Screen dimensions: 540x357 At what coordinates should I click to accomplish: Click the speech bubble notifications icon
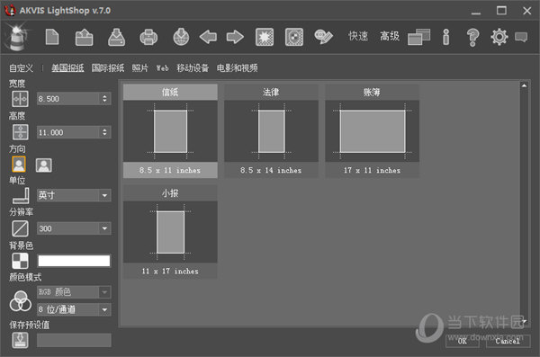point(521,37)
